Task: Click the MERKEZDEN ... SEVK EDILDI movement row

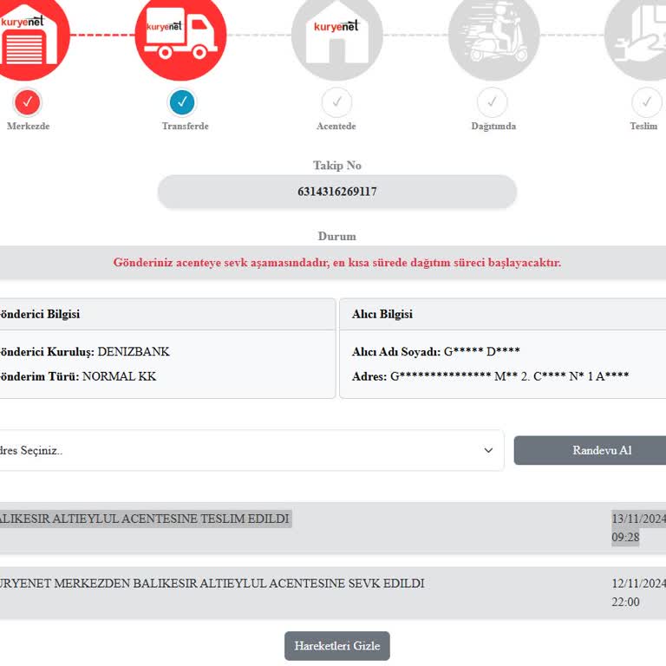Action: [x=333, y=592]
